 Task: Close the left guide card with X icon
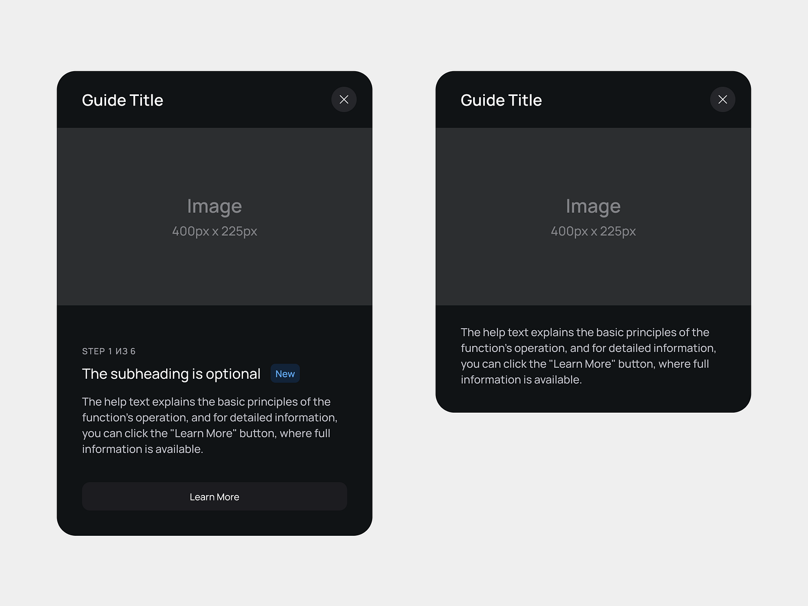(344, 99)
